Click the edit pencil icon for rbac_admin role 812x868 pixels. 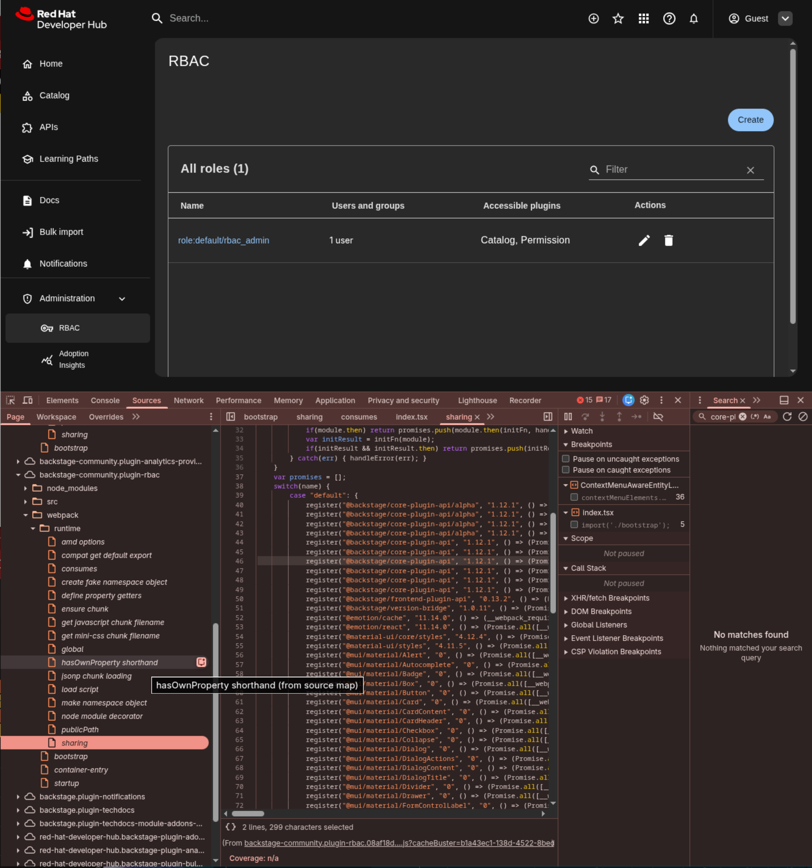click(644, 240)
